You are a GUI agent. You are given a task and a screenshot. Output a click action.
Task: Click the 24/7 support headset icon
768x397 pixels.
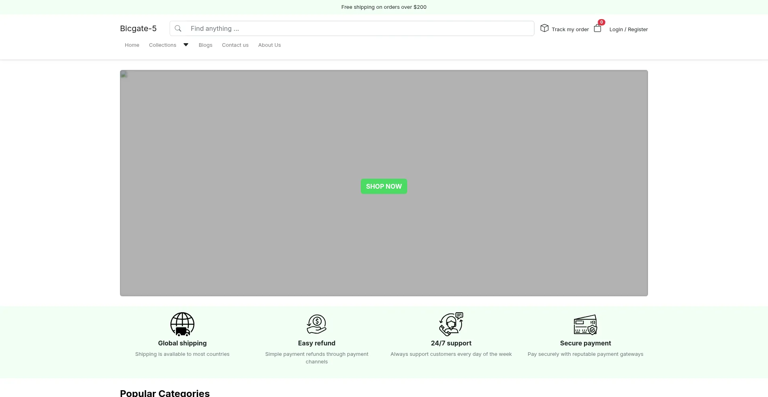pyautogui.click(x=451, y=324)
